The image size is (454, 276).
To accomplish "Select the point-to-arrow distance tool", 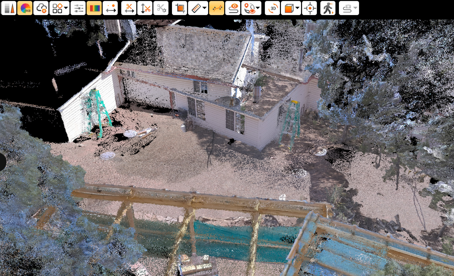I will [x=110, y=8].
